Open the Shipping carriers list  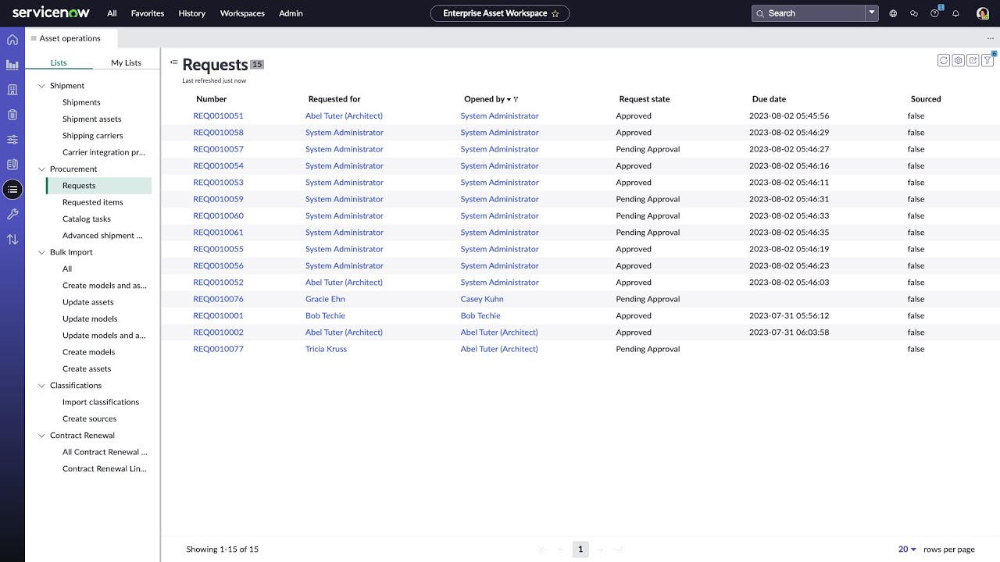93,136
